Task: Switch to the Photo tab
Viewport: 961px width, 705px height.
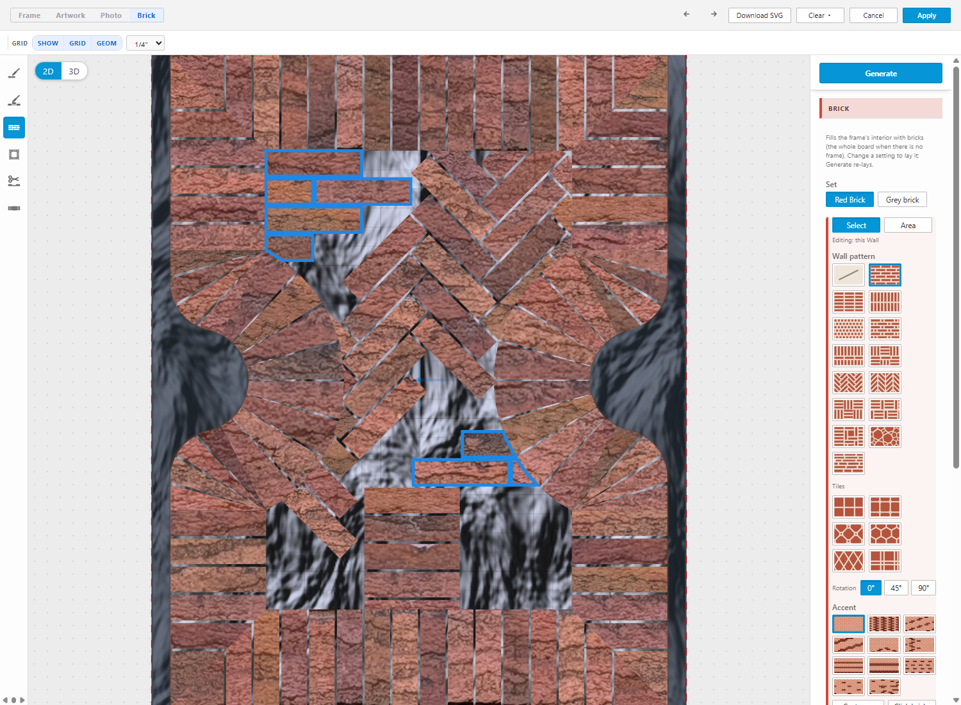Action: [x=111, y=15]
